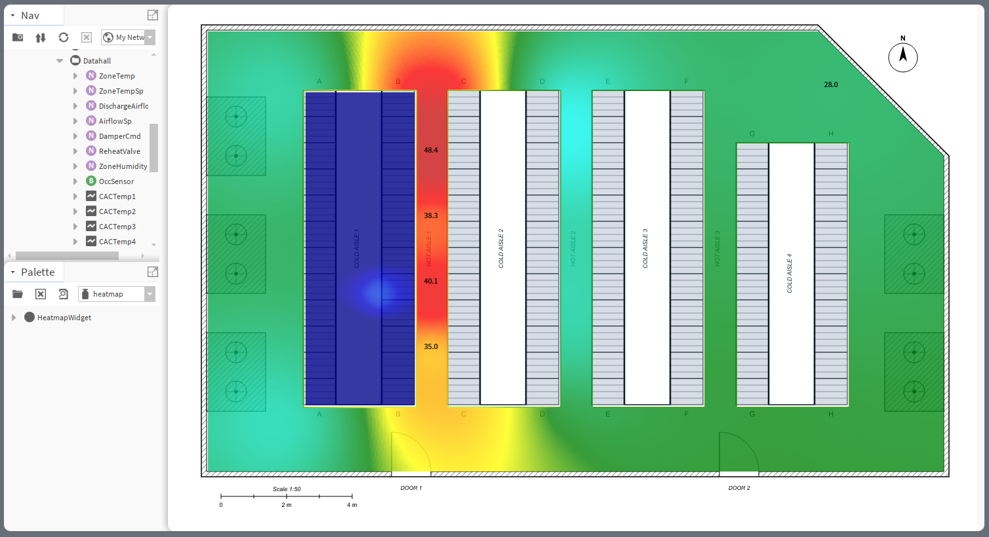Collapse the Nav panel title arrow
Viewport: 989px width, 537px height.
[x=12, y=15]
